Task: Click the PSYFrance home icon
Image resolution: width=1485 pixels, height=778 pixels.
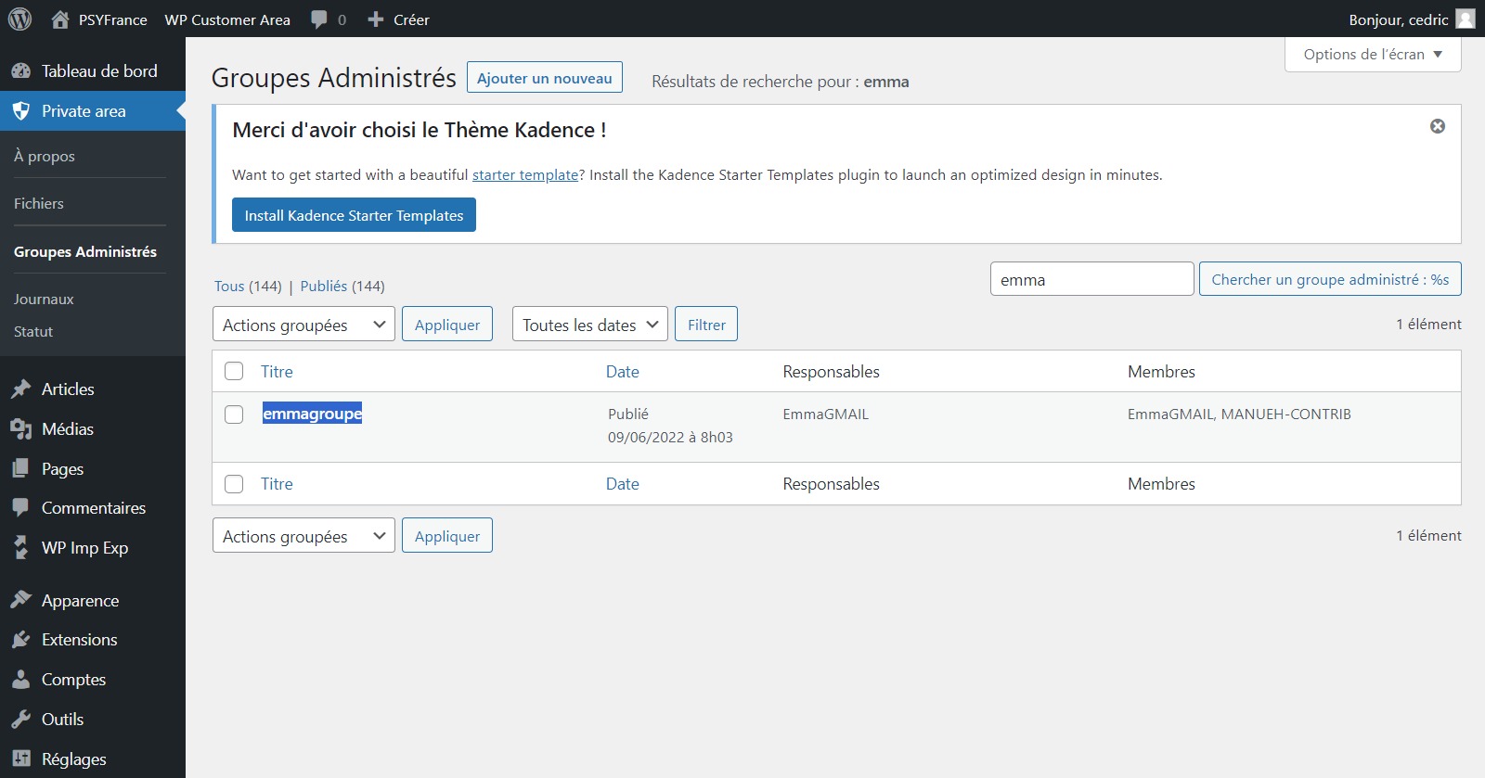Action: tap(60, 19)
